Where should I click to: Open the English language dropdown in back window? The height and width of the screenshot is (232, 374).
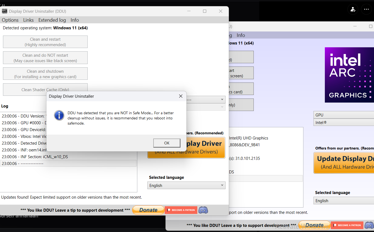coord(344,201)
